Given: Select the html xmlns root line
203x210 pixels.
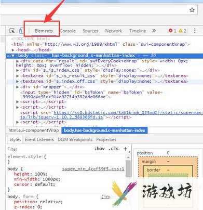Looking at the screenshot, I should click(101, 44).
